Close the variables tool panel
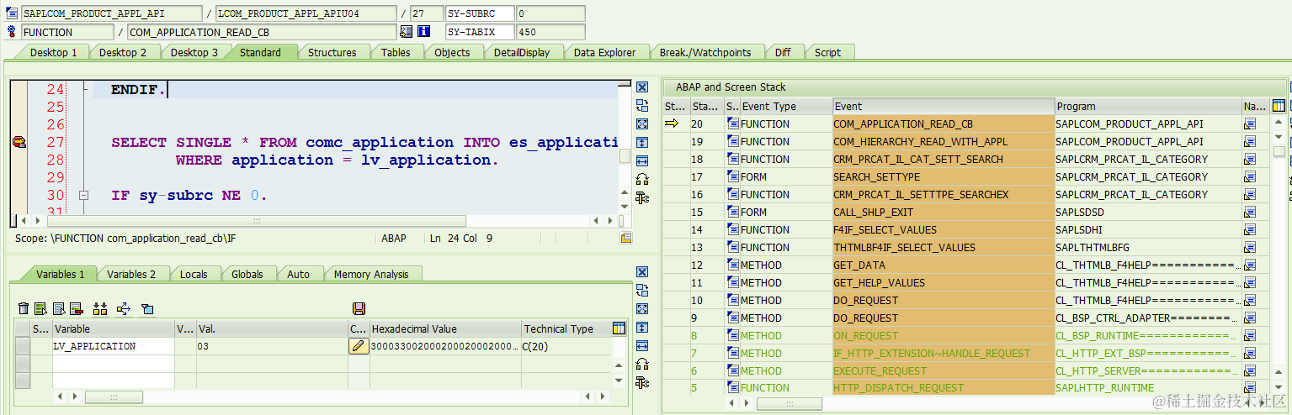This screenshot has width=1292, height=415. click(x=642, y=272)
